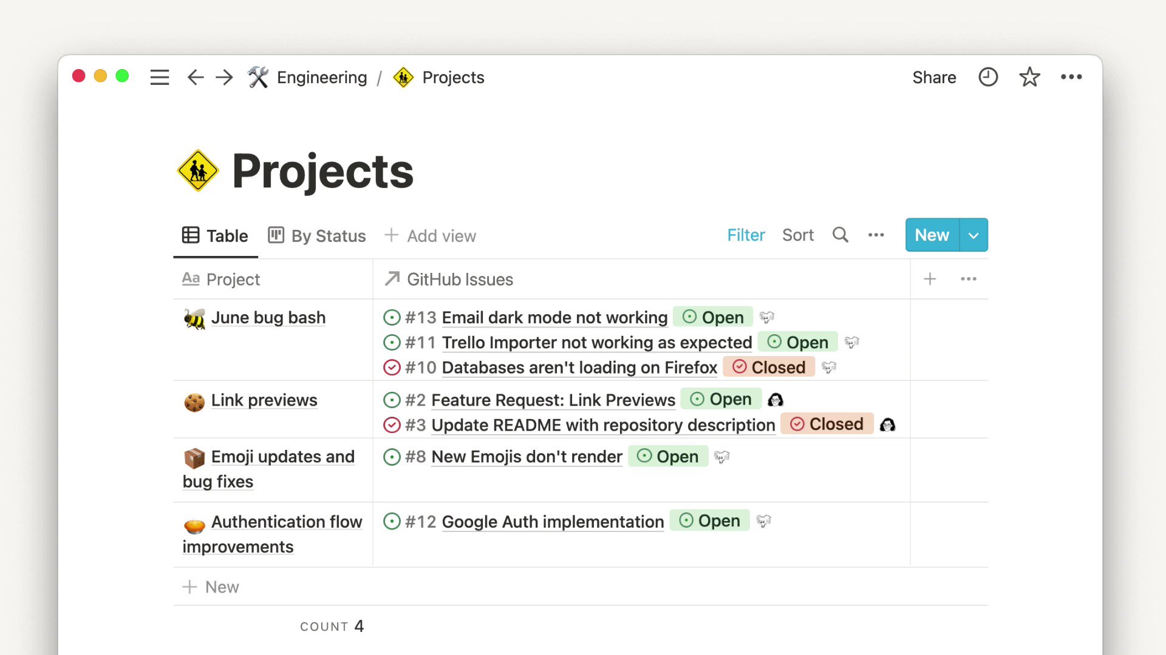
Task: Open the Link previews project
Action: point(264,400)
